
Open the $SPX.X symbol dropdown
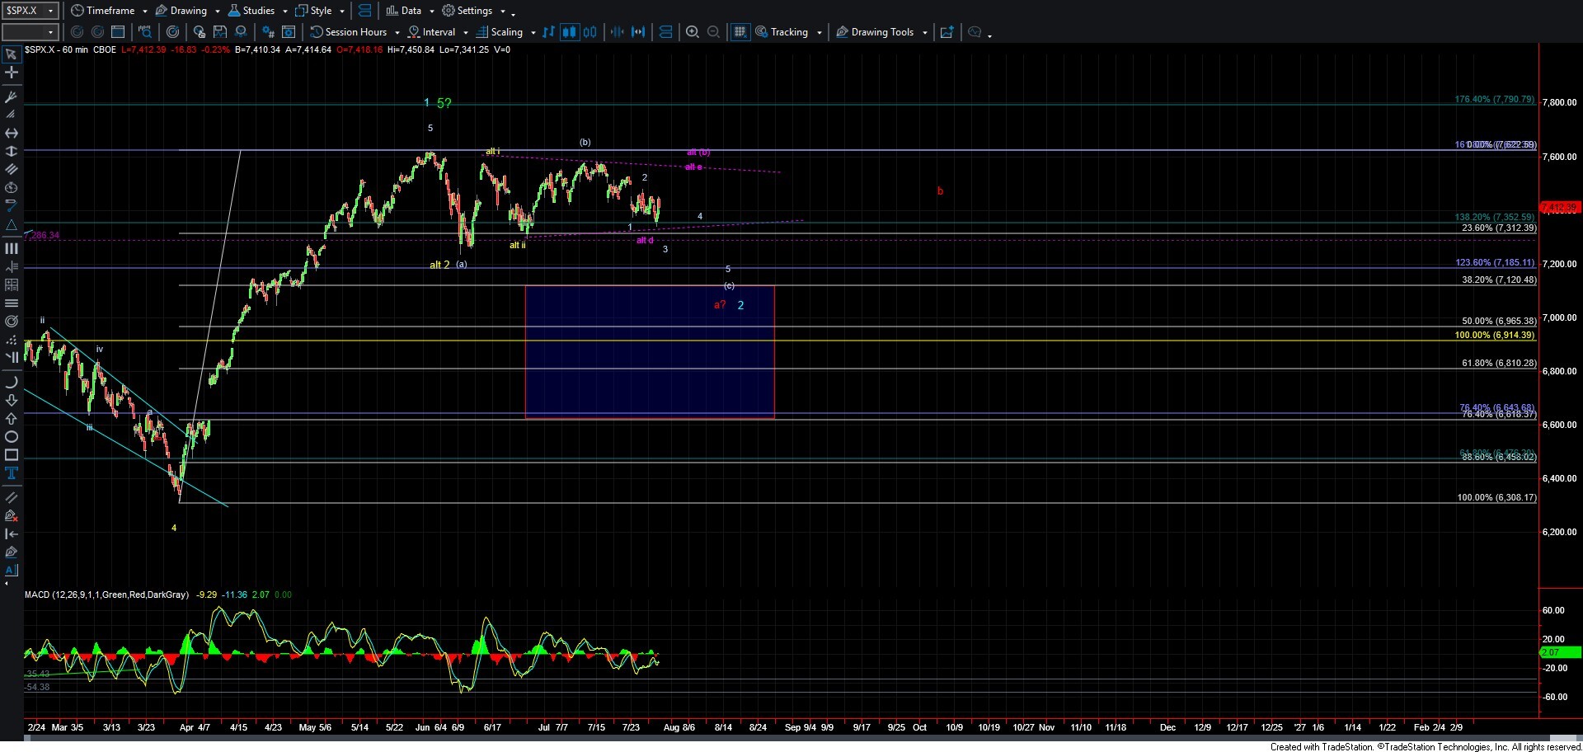(51, 11)
